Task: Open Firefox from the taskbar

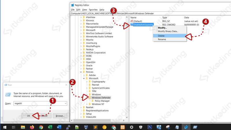Action: [x=32, y=127]
